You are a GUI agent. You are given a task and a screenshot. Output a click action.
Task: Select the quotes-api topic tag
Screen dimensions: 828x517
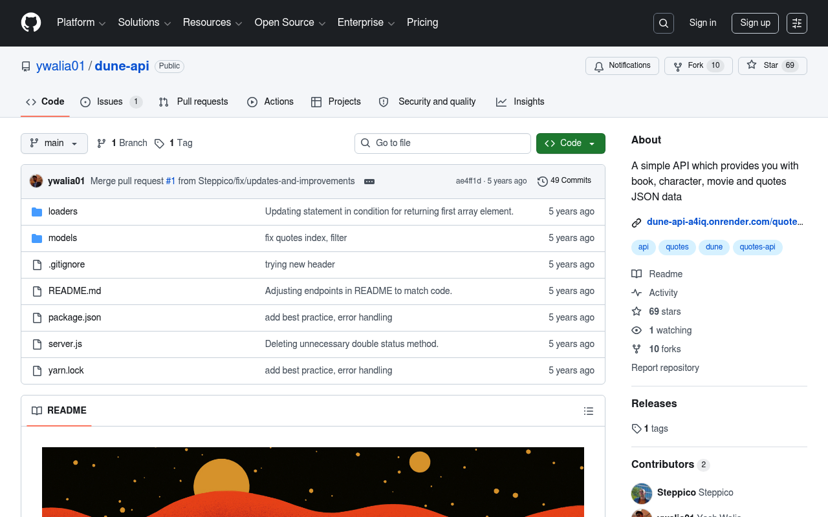pos(757,248)
